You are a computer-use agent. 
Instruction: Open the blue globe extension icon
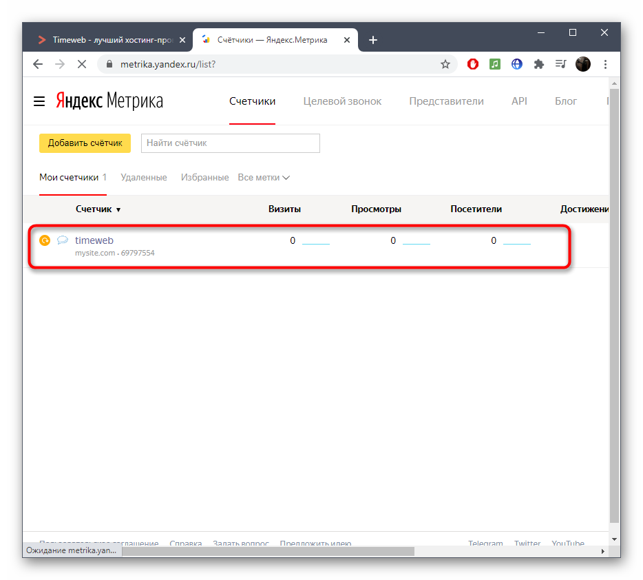coord(517,64)
